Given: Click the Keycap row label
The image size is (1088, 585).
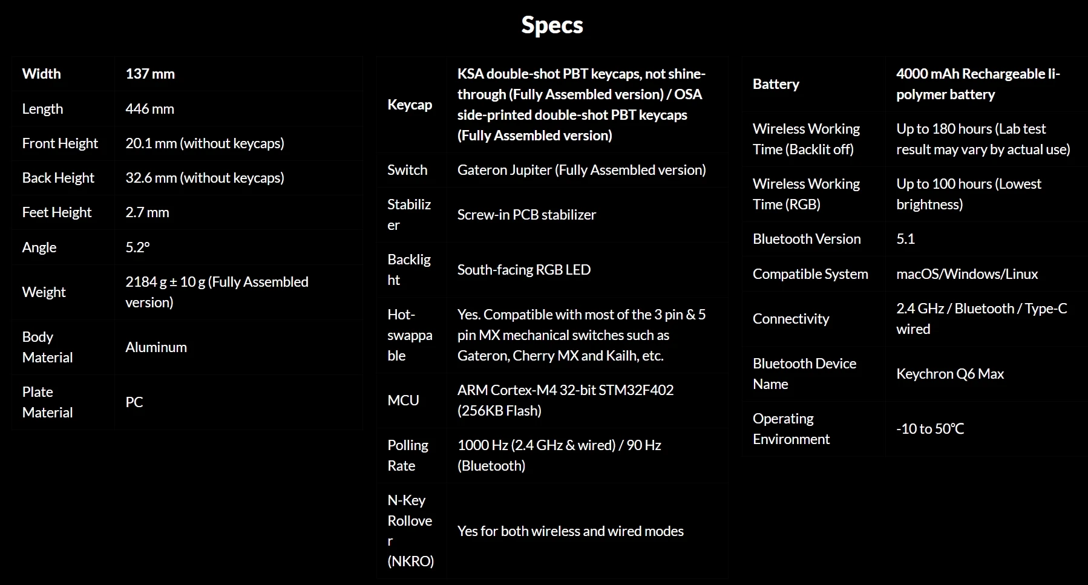Looking at the screenshot, I should click(410, 105).
